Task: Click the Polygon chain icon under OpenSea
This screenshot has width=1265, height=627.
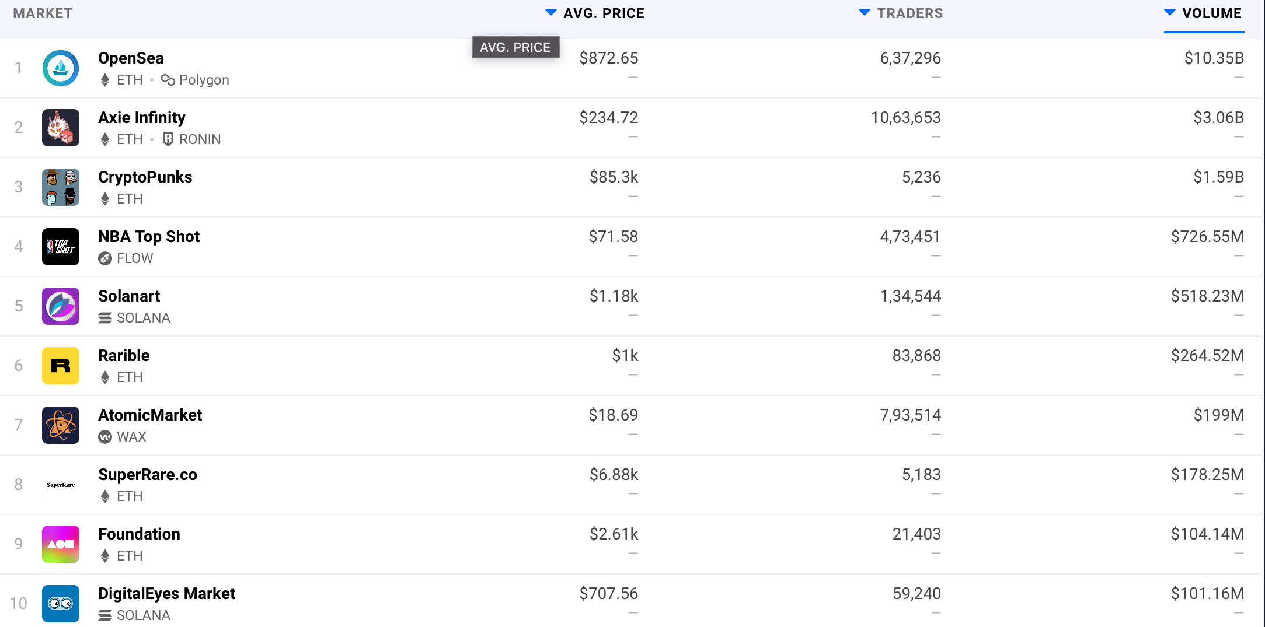Action: 168,80
